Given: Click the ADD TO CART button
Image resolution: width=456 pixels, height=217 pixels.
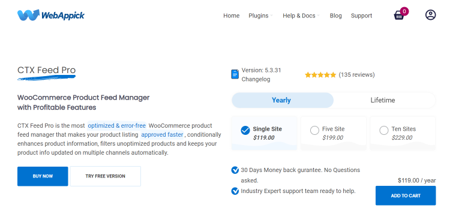Looking at the screenshot, I should click(406, 195).
